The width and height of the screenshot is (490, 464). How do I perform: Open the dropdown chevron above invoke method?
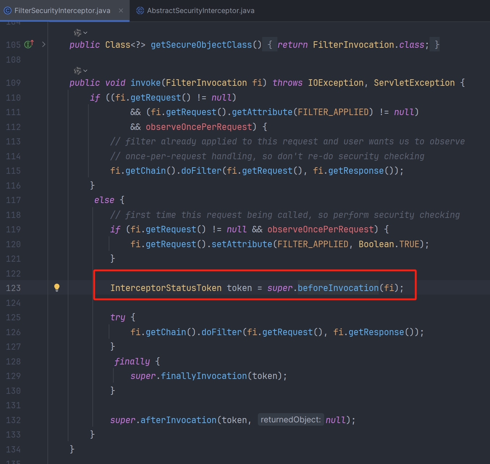[x=85, y=71]
